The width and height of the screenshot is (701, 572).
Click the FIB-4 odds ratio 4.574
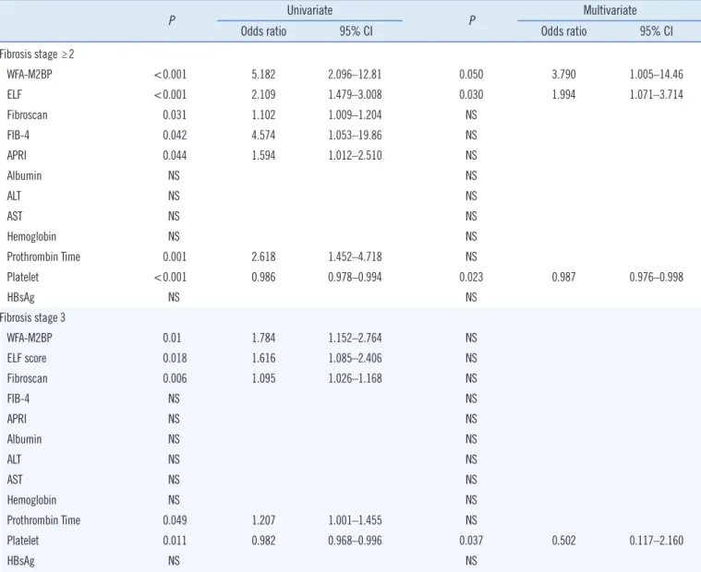(263, 135)
